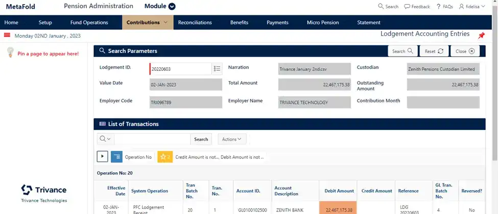498x214 pixels.
Task: Click the Employer Name field
Action: coord(315,102)
